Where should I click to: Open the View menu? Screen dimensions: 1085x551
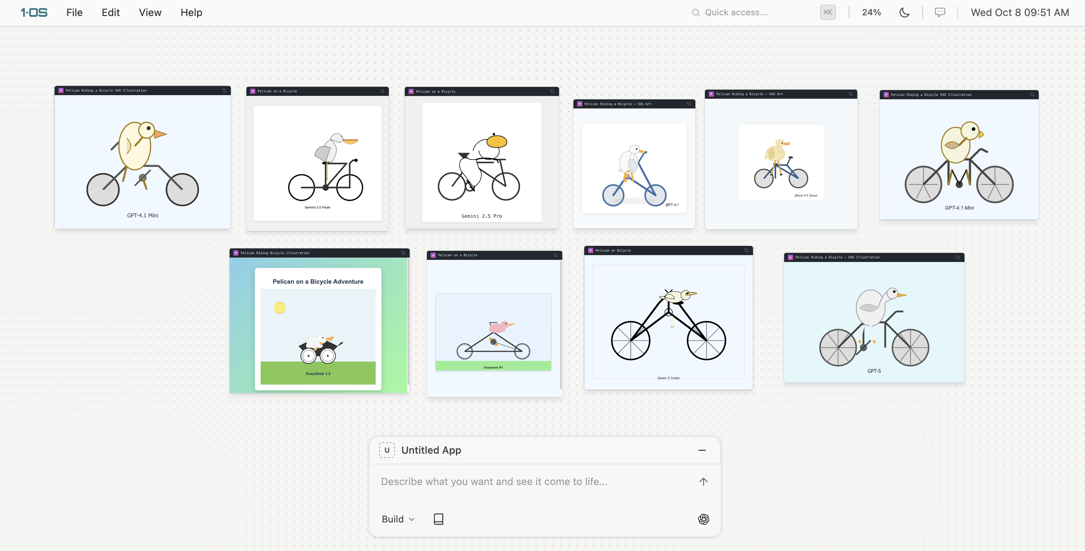(x=150, y=12)
